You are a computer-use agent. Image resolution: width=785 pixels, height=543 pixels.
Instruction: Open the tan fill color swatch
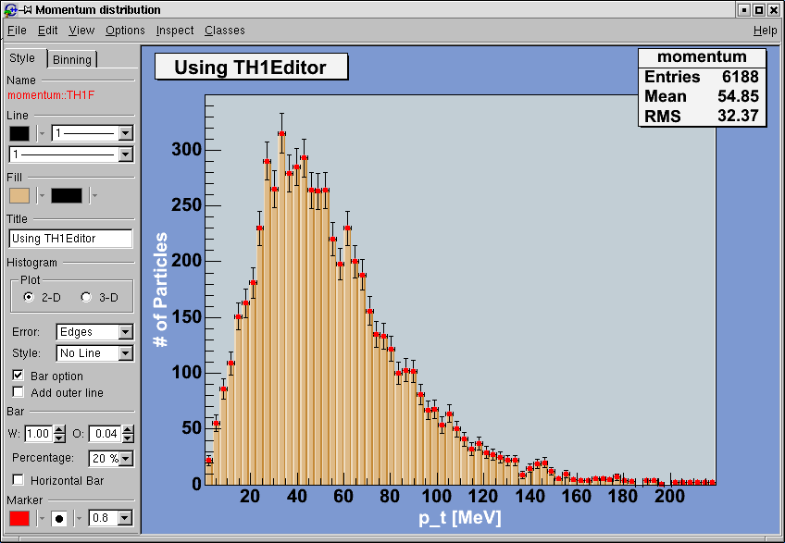click(x=19, y=196)
